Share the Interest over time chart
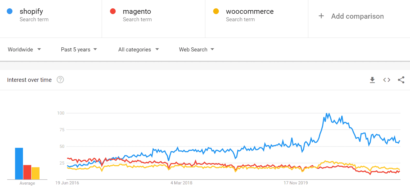410x193 pixels. coord(401,80)
